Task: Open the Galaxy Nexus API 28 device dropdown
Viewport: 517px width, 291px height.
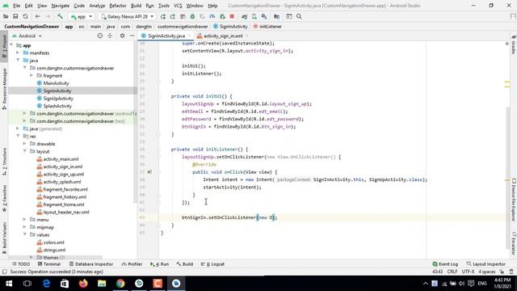Action: (x=128, y=16)
